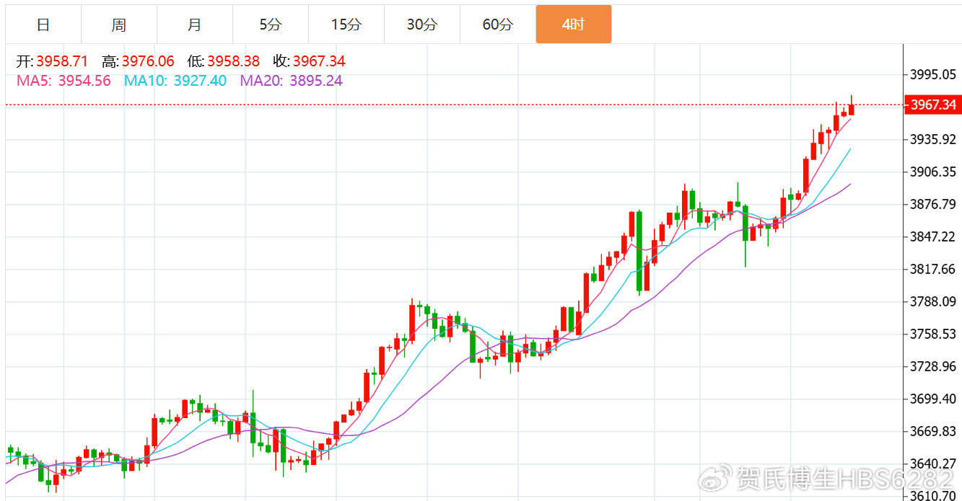Select the 周 (weekly) chart tab

119,25
